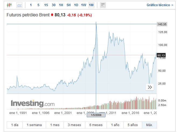
Task: Switch range to Máx. tab
Action: (x=149, y=125)
